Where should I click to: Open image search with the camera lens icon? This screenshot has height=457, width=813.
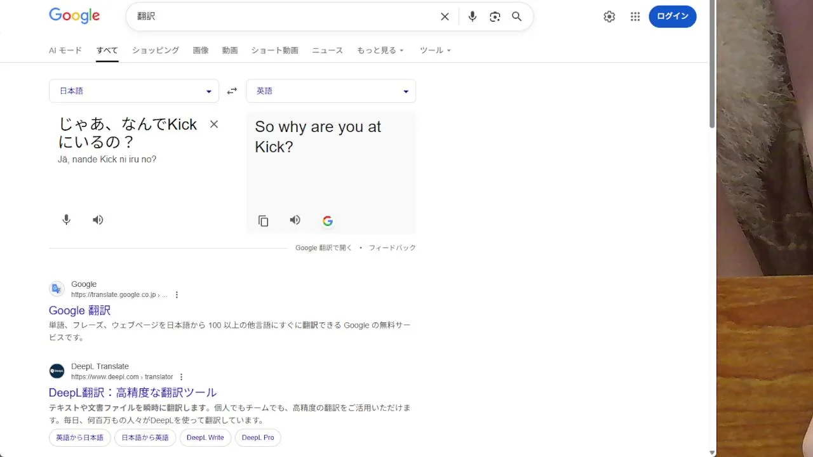495,17
